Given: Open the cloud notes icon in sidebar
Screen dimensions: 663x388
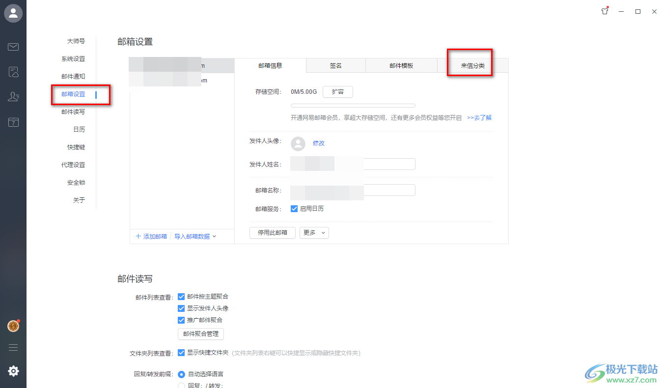Looking at the screenshot, I should pyautogui.click(x=13, y=73).
